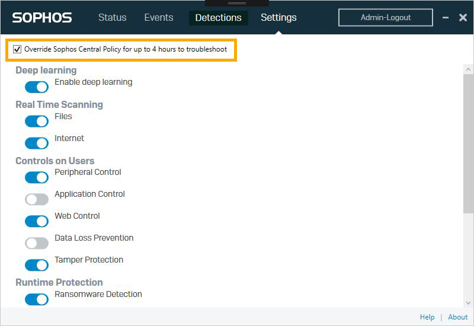This screenshot has height=326, width=474.
Task: Uncheck Override Sophos Central Policy checkbox
Action: coord(17,49)
